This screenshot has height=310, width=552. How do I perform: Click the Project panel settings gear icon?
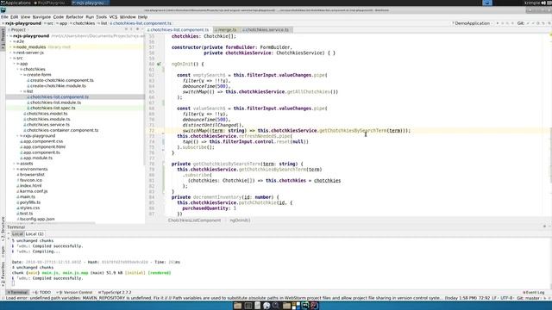click(x=137, y=29)
